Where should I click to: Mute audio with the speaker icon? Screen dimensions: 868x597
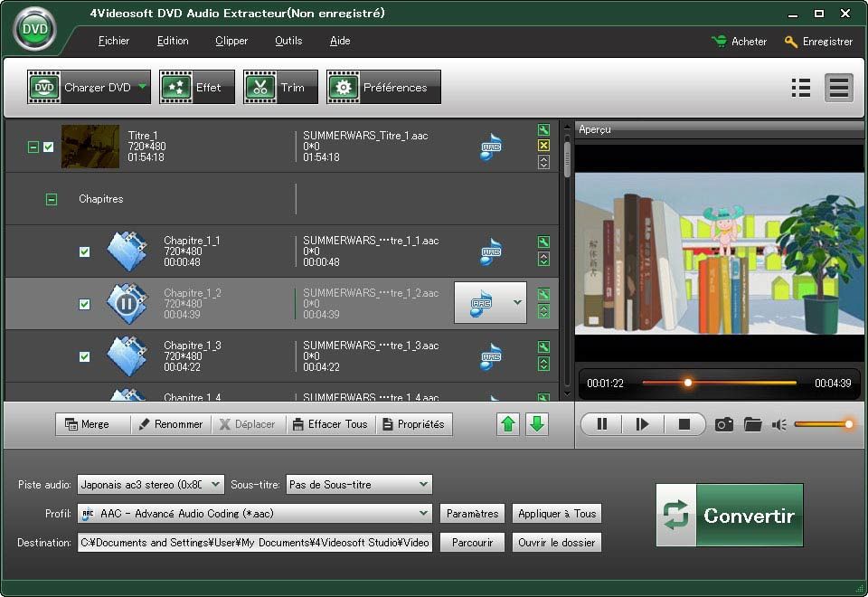[x=778, y=425]
